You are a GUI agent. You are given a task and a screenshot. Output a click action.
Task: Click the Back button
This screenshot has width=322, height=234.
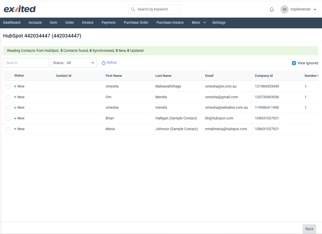point(309,229)
